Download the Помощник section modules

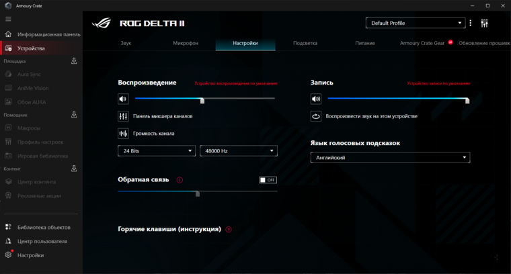74,115
